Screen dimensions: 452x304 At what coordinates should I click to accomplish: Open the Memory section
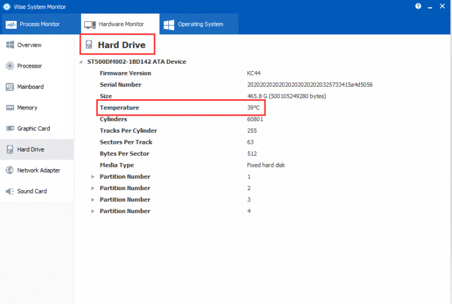point(37,108)
